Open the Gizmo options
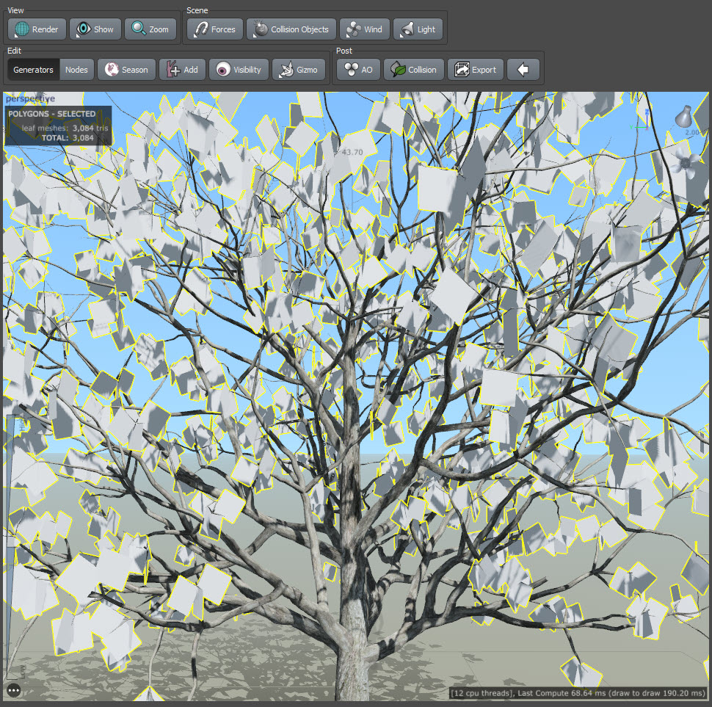 pos(299,70)
